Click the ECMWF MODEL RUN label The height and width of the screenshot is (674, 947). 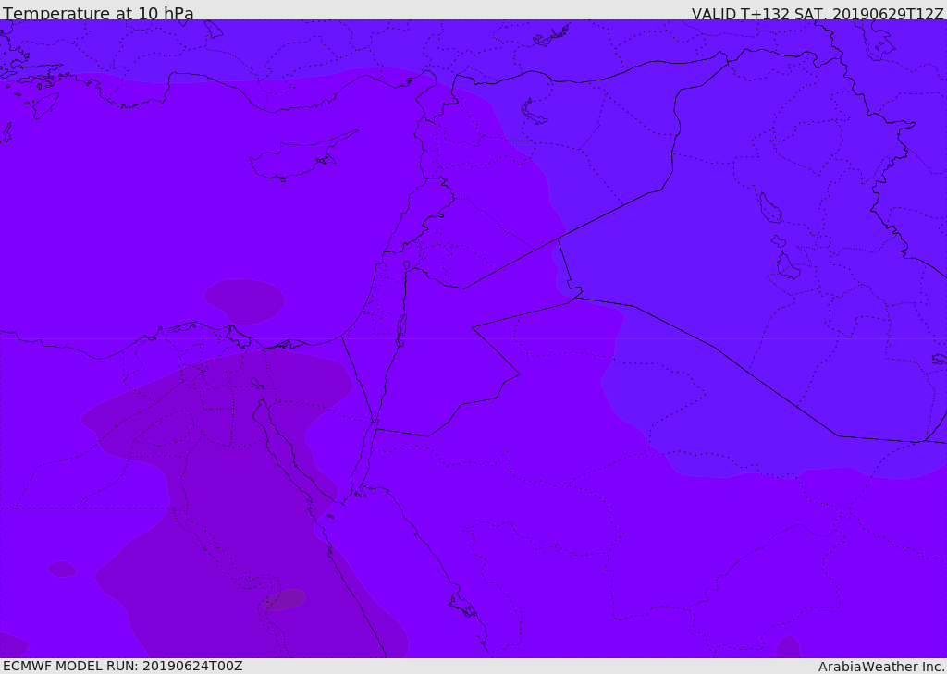click(x=123, y=666)
